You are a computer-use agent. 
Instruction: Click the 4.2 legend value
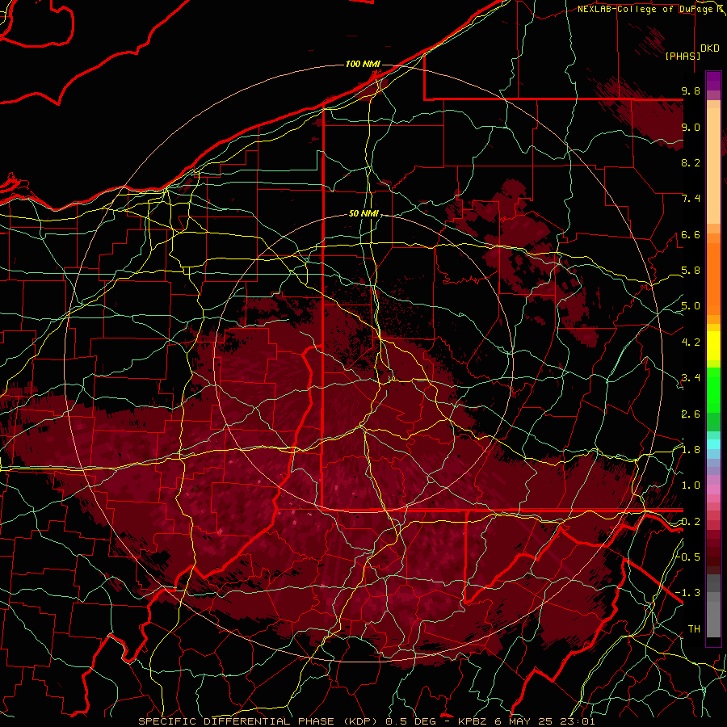coord(691,342)
